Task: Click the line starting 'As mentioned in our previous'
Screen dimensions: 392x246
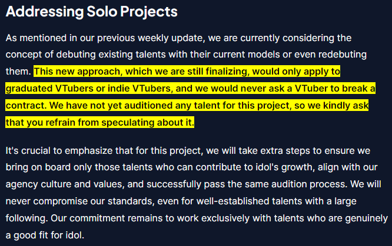Action: (178, 38)
